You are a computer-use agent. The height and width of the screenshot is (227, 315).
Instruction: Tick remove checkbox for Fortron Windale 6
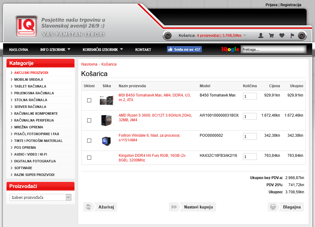89,140
